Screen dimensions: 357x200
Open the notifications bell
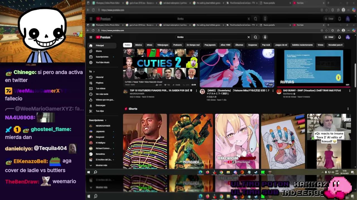339,37
